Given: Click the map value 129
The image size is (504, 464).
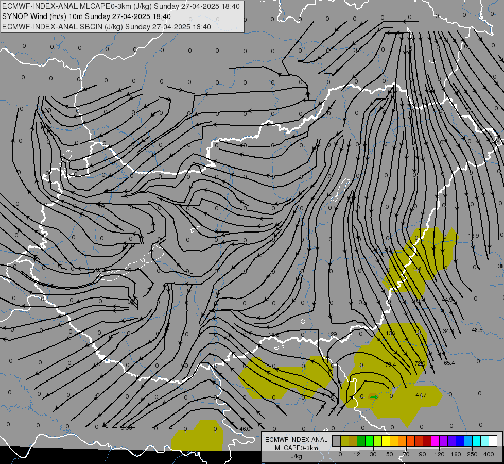Looking at the screenshot, I should (333, 334).
